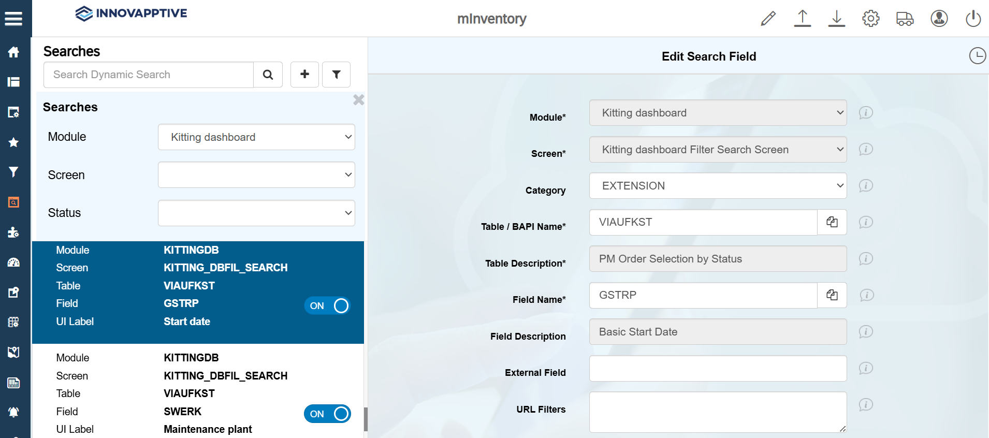Click the home icon in sidebar

click(13, 52)
